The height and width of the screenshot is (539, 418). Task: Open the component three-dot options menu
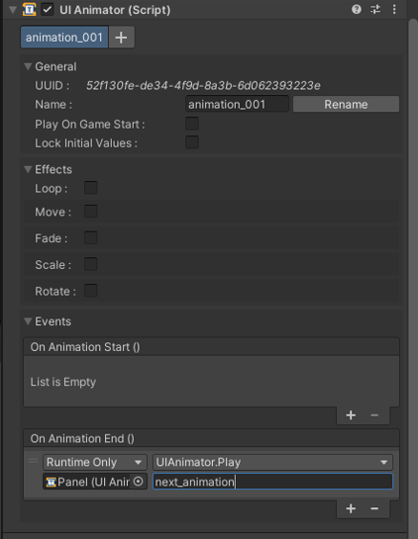click(394, 9)
